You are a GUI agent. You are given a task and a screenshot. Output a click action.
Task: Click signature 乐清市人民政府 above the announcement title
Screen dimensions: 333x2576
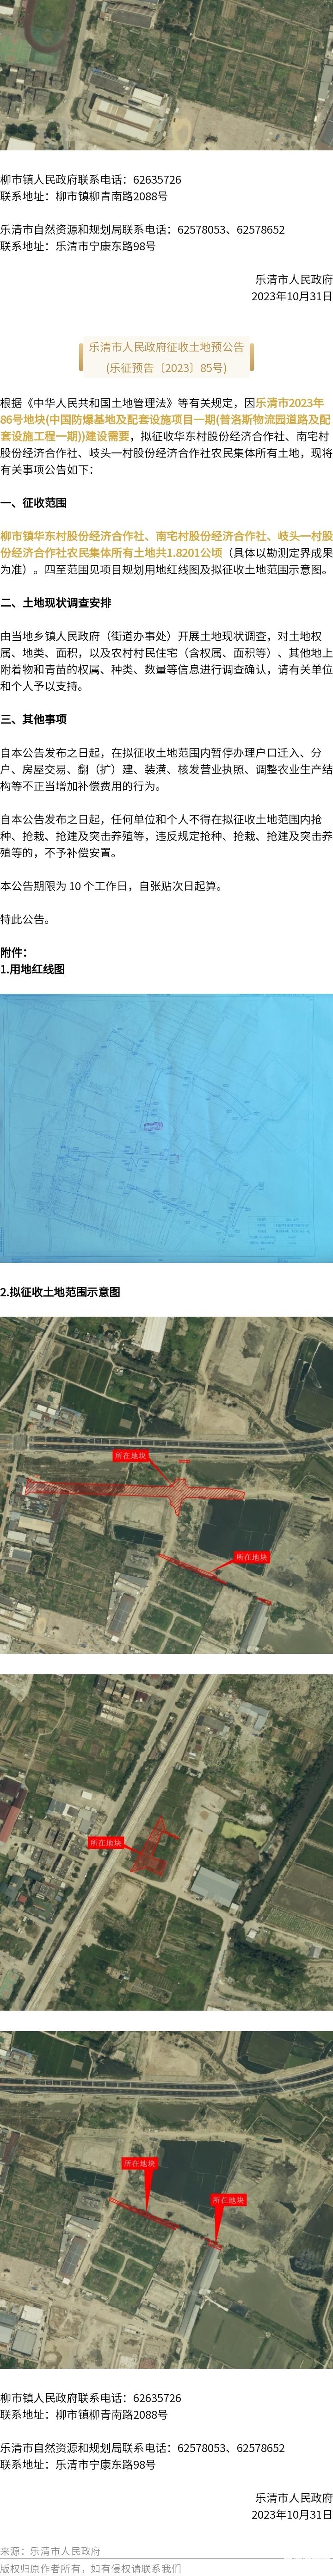(294, 280)
